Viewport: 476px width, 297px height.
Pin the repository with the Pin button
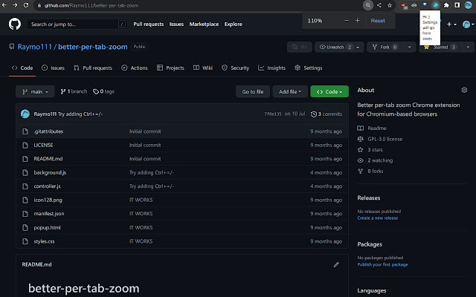point(300,47)
